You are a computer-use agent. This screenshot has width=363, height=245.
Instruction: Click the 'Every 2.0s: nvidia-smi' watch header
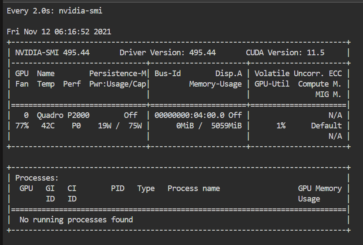pyautogui.click(x=54, y=11)
